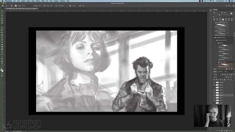Open Apple menu

pyautogui.click(x=2, y=1)
